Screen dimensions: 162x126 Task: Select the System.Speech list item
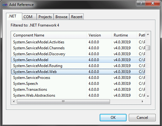point(78,84)
